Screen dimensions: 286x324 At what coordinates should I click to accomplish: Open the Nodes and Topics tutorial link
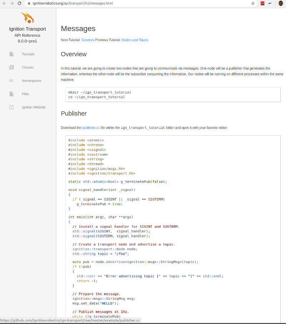[135, 40]
